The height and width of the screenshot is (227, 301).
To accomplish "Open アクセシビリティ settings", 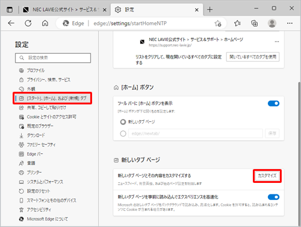I will pos(35,210).
